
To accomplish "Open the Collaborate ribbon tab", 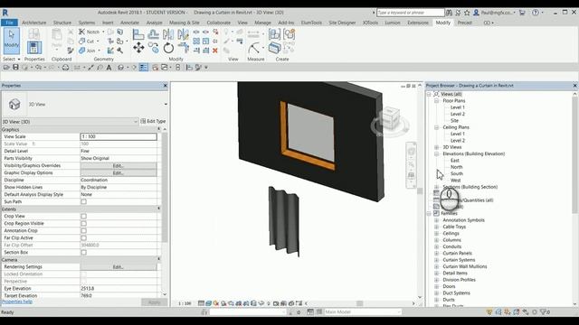I will (219, 23).
